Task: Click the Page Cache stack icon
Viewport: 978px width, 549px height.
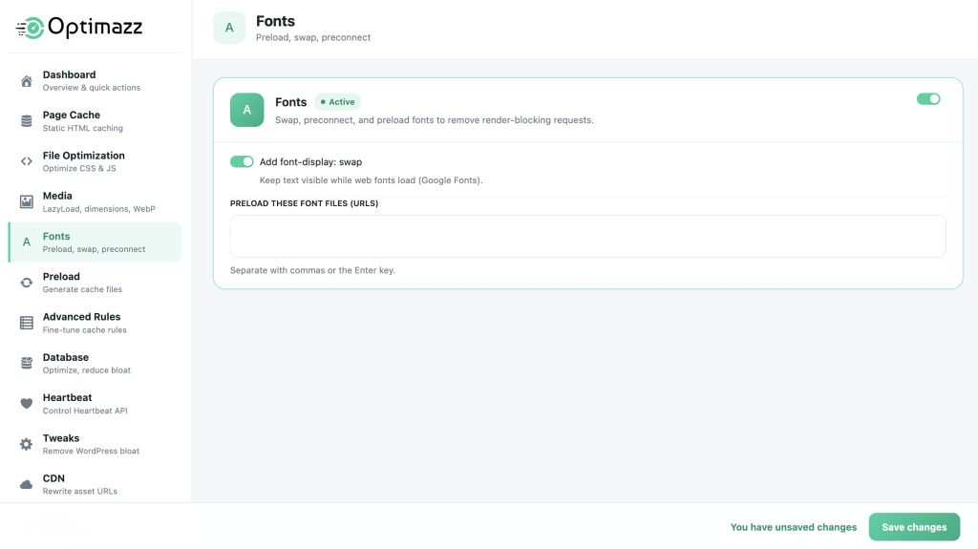Action: [26, 121]
